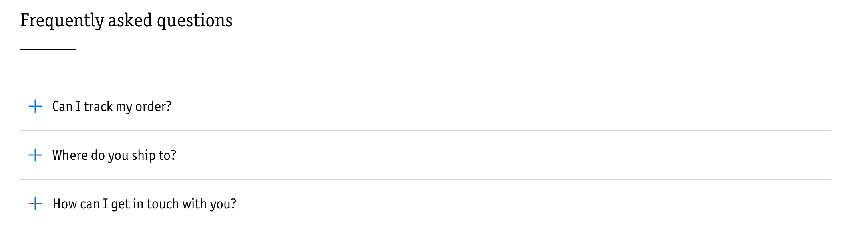Select the word "ship" in the second question
853x246 pixels.
tap(143, 155)
